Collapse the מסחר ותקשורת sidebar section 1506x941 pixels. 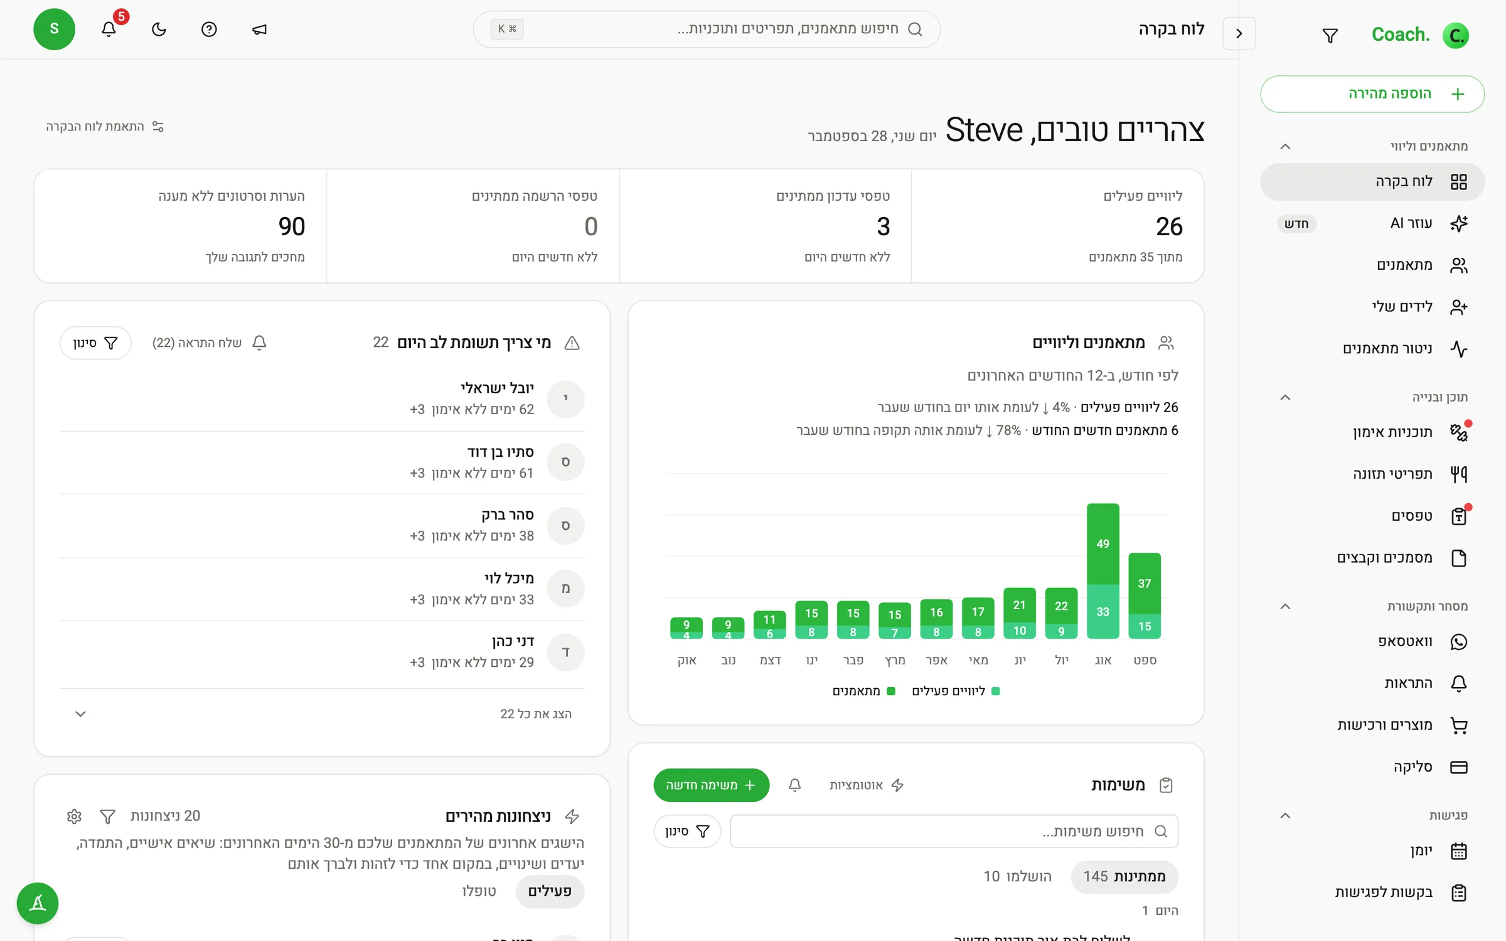tap(1284, 606)
